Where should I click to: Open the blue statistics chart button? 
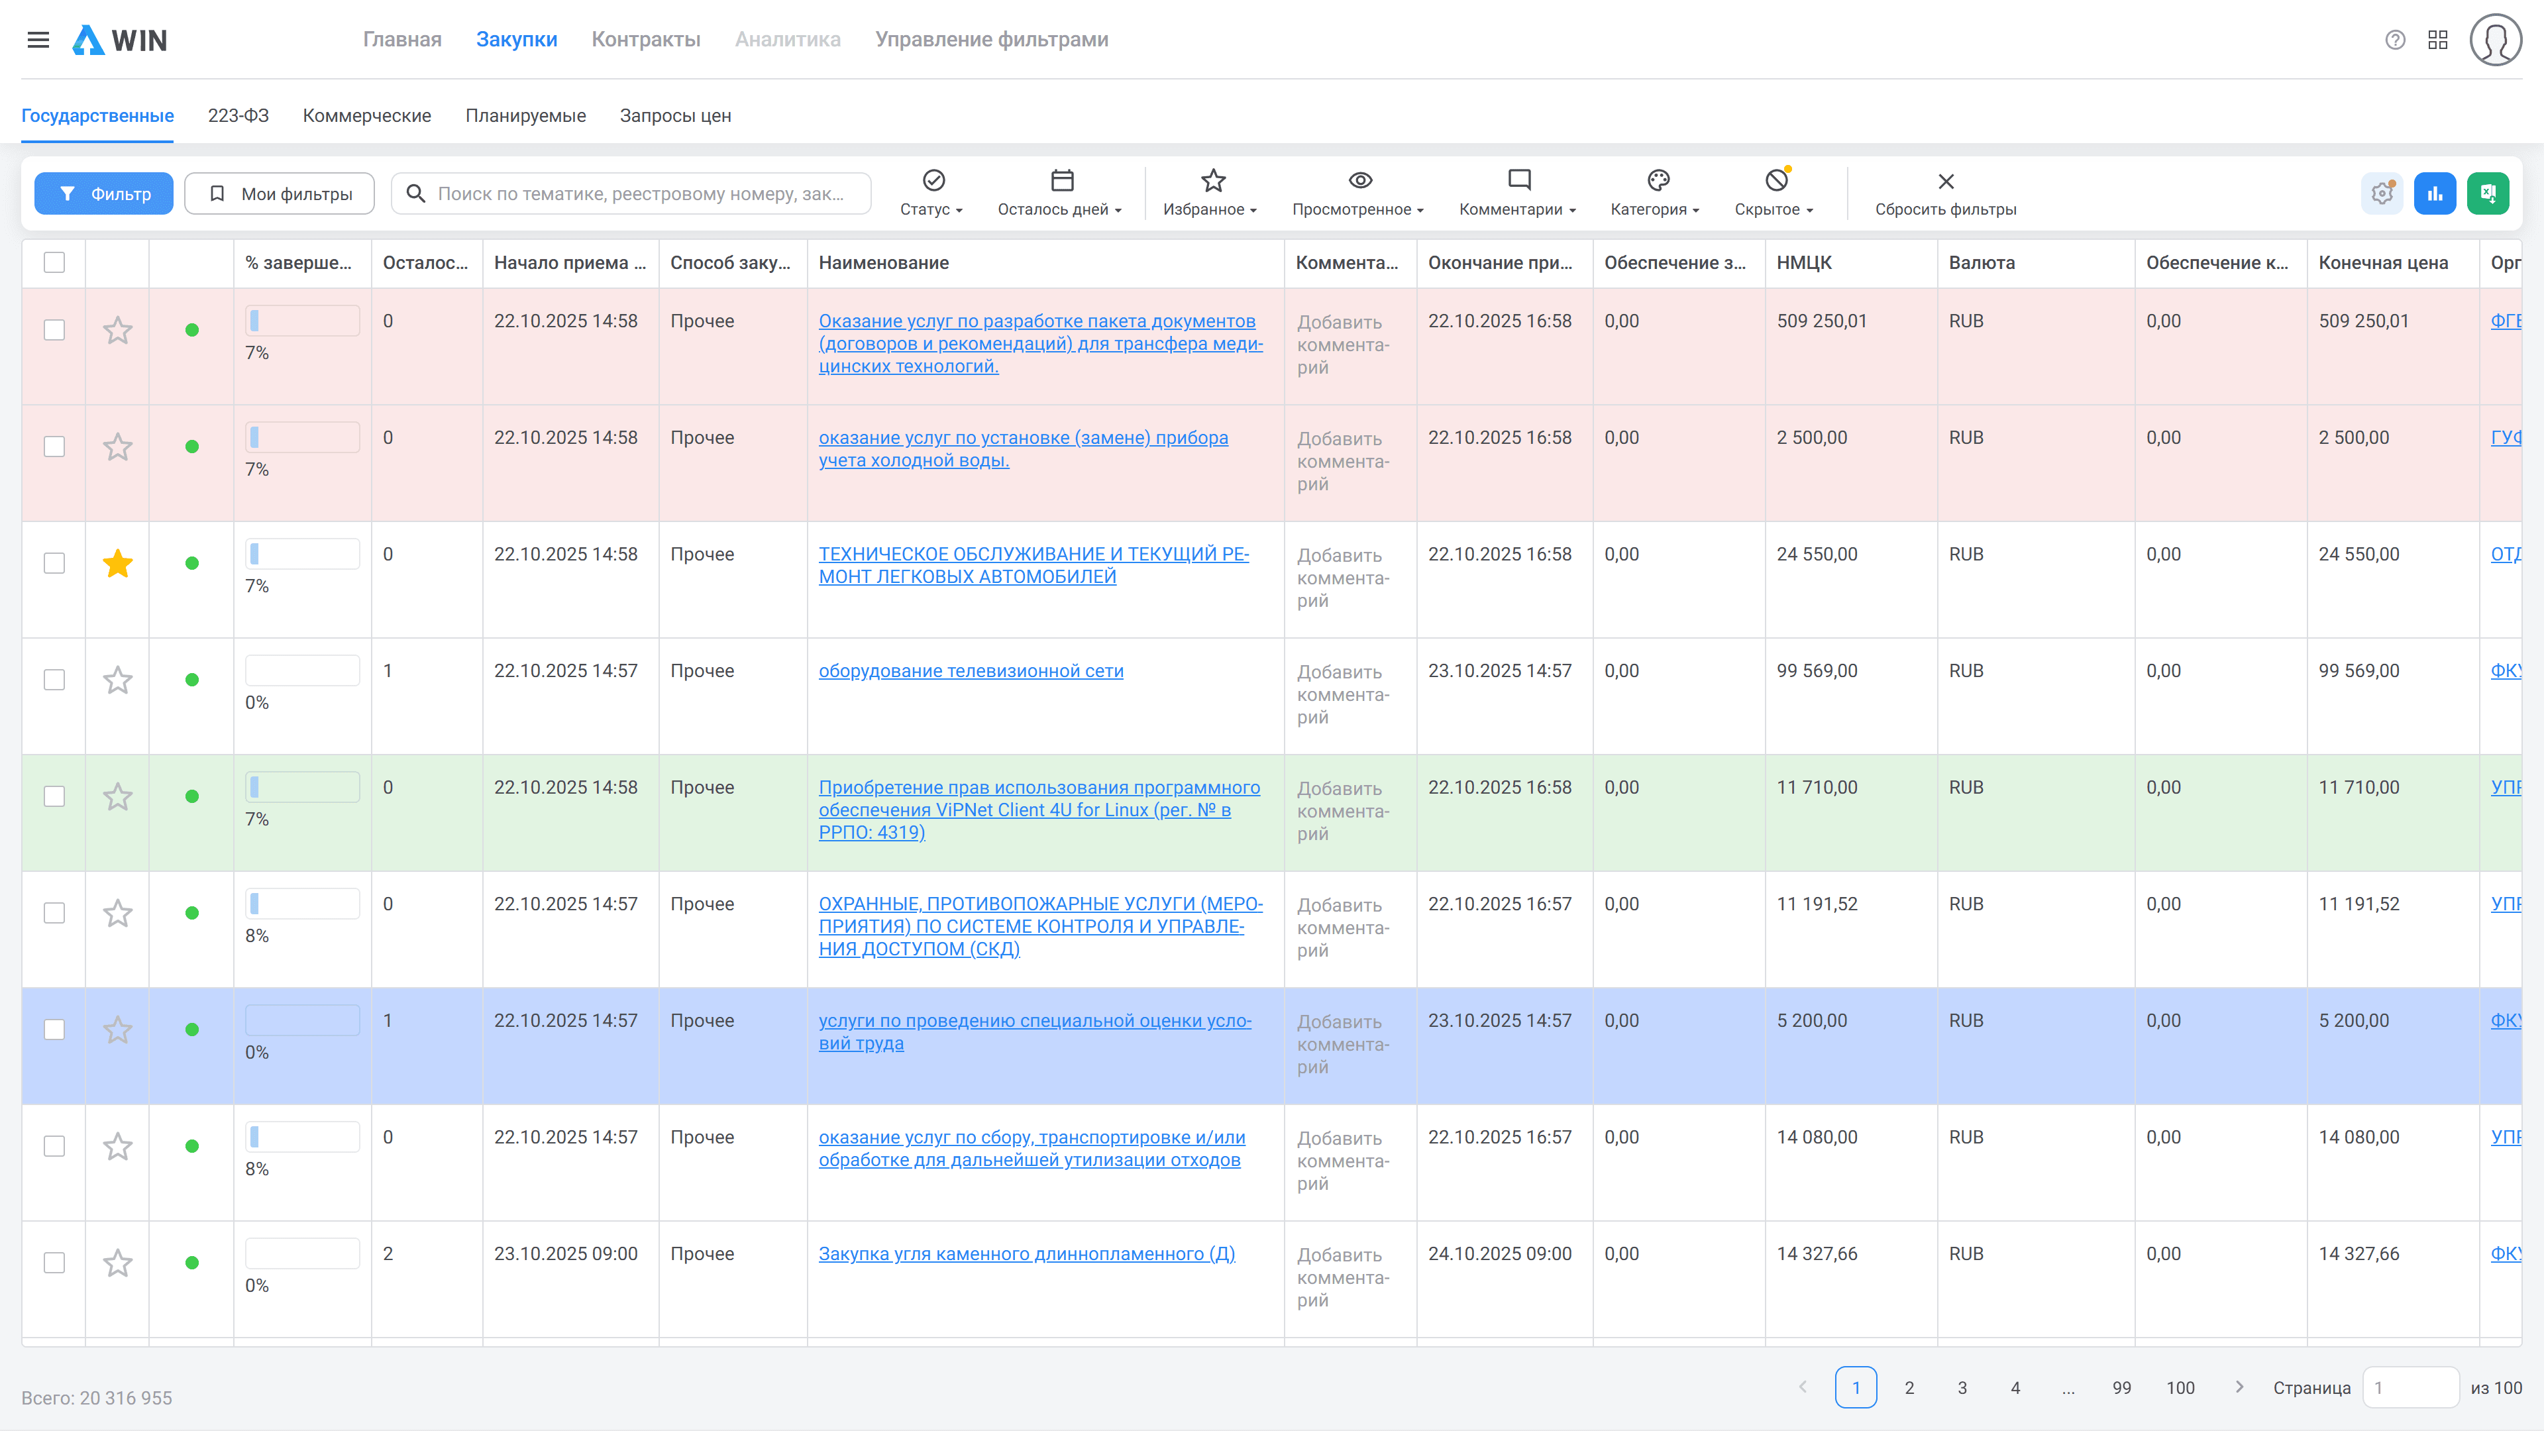2435,193
